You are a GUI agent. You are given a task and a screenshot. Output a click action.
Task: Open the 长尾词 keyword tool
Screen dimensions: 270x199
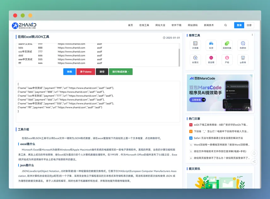pyautogui.click(x=195, y=59)
